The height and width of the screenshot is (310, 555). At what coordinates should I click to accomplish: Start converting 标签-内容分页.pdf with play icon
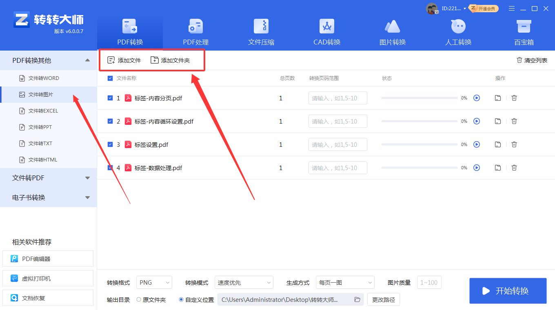(x=477, y=98)
